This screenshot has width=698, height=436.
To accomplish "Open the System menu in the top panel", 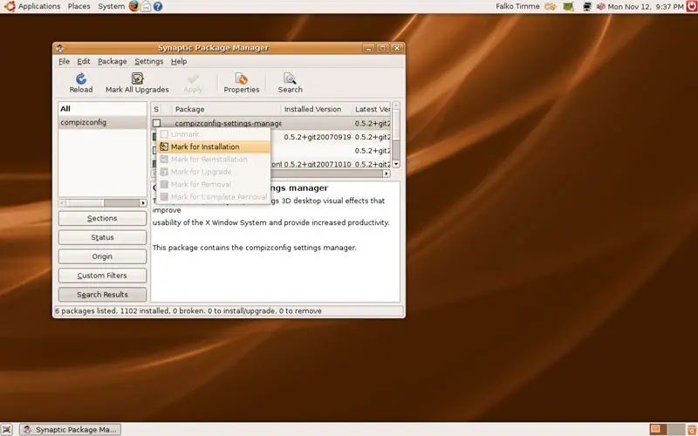I will click(x=111, y=6).
